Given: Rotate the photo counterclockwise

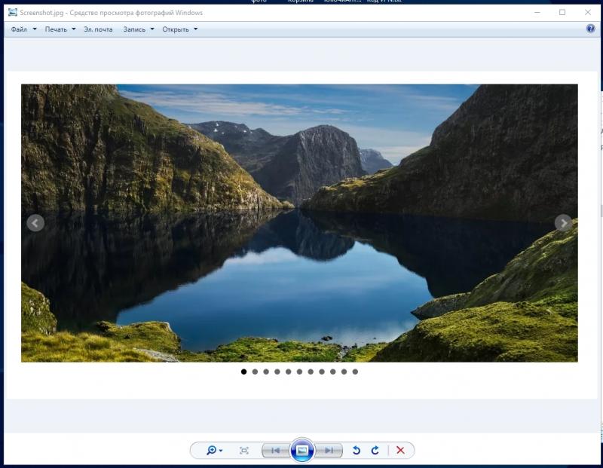Looking at the screenshot, I should coord(356,450).
